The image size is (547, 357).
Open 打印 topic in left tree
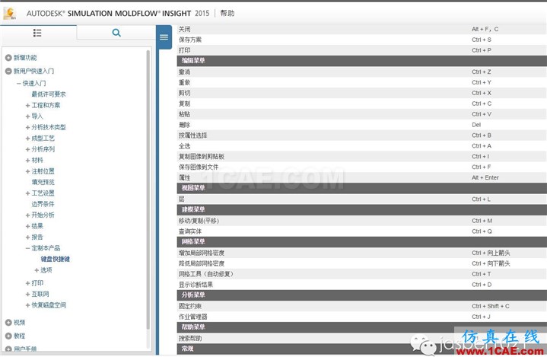37,283
